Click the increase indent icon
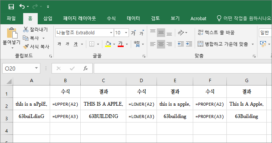The height and width of the screenshot is (143, 272). [x=189, y=44]
